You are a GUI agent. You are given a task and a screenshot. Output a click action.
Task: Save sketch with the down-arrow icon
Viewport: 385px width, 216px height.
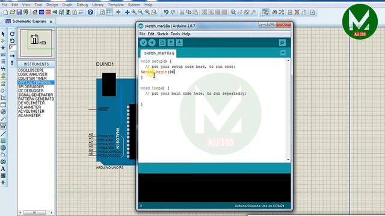tap(179, 43)
